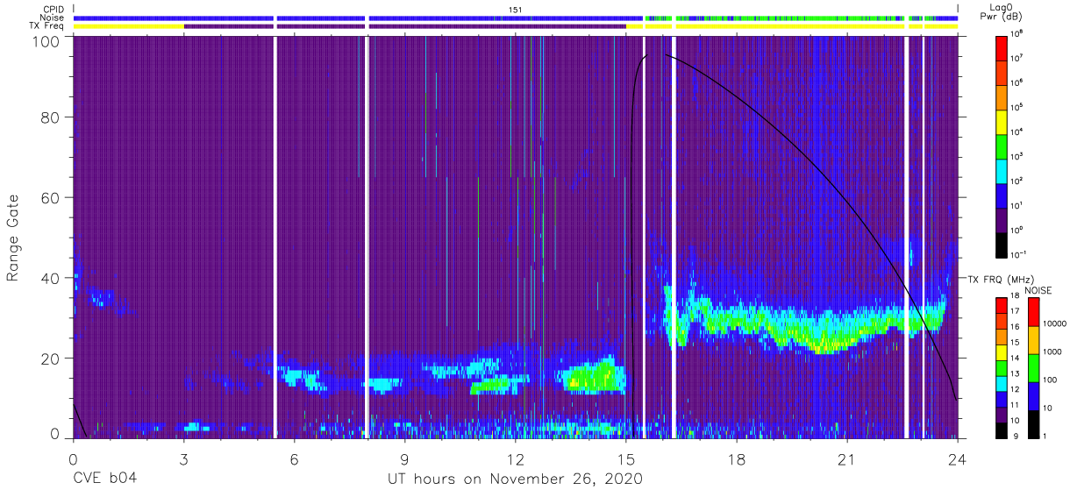Click the 12 hour tick on time axis
Screen dimensions: 1077x497
point(516,458)
